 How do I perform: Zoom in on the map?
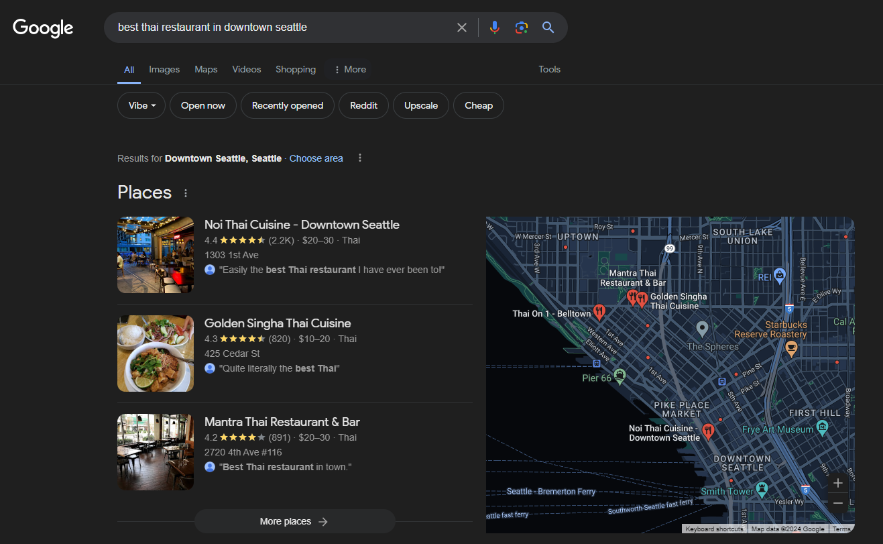tap(838, 483)
